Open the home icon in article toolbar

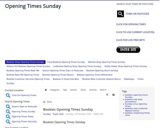coord(46,90)
